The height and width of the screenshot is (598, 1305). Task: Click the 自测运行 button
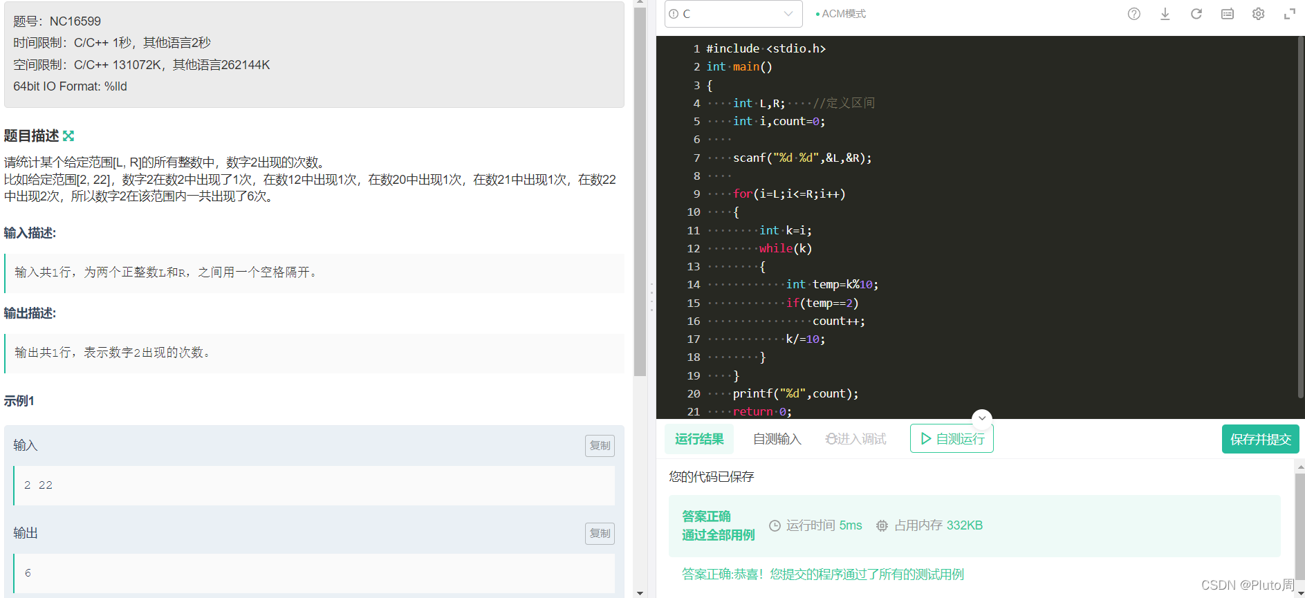click(x=952, y=439)
